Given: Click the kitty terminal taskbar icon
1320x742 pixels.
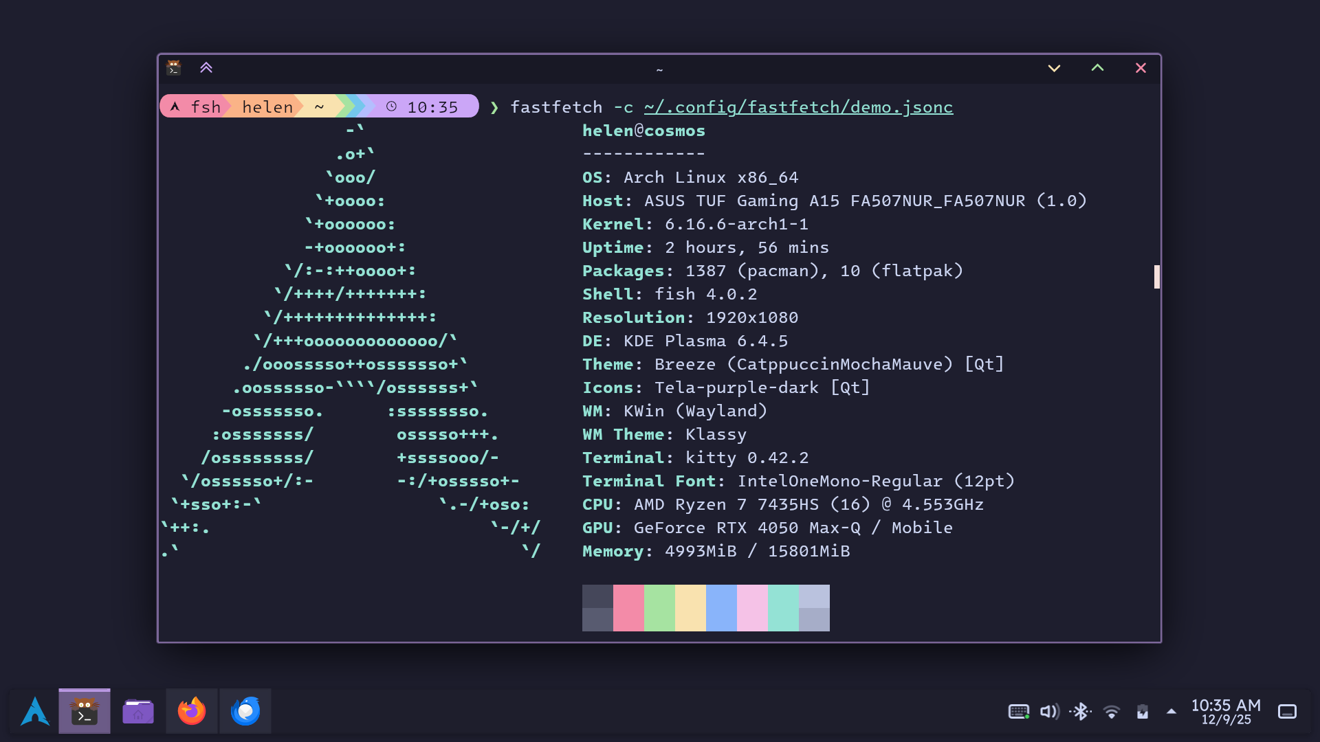Looking at the screenshot, I should pos(85,711).
